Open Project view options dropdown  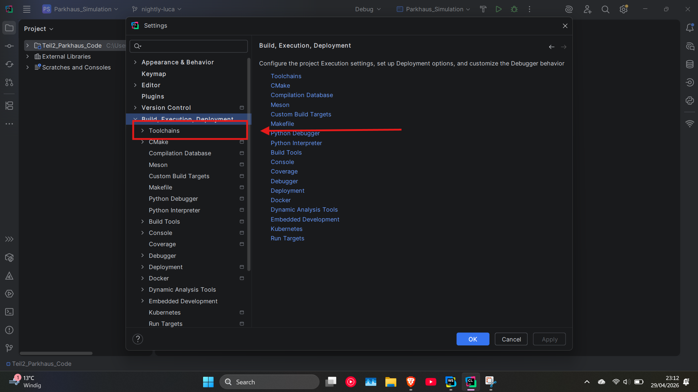coord(39,29)
